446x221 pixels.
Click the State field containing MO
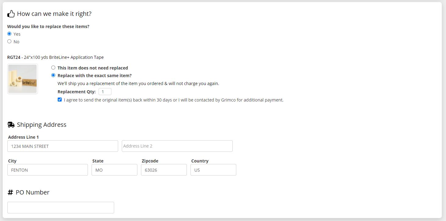[x=114, y=170]
